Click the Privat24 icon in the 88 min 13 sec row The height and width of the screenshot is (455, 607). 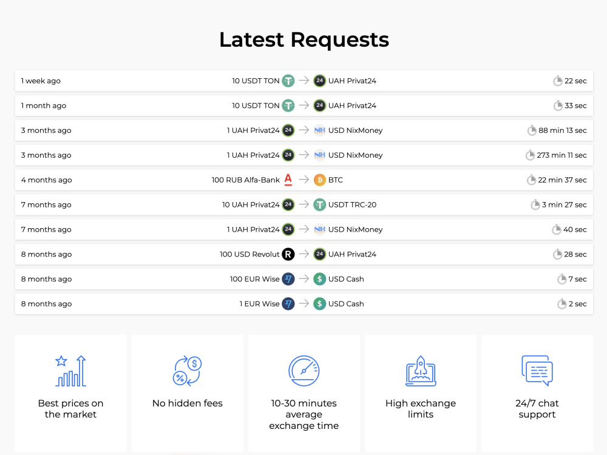[x=288, y=130]
